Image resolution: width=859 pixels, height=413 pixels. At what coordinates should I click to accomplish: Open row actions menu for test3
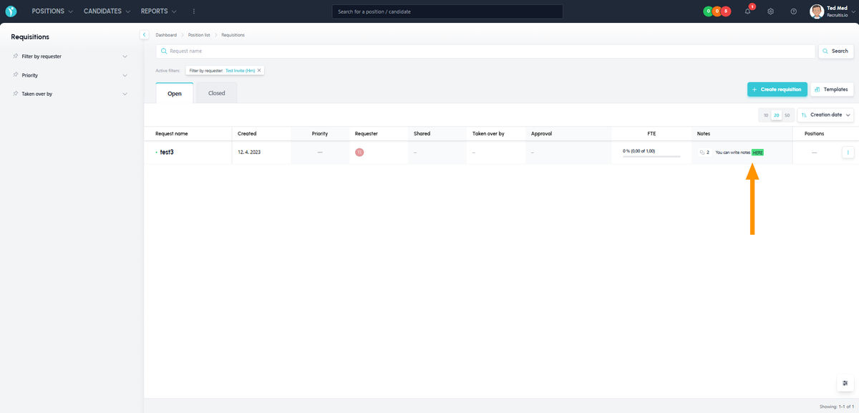(848, 152)
